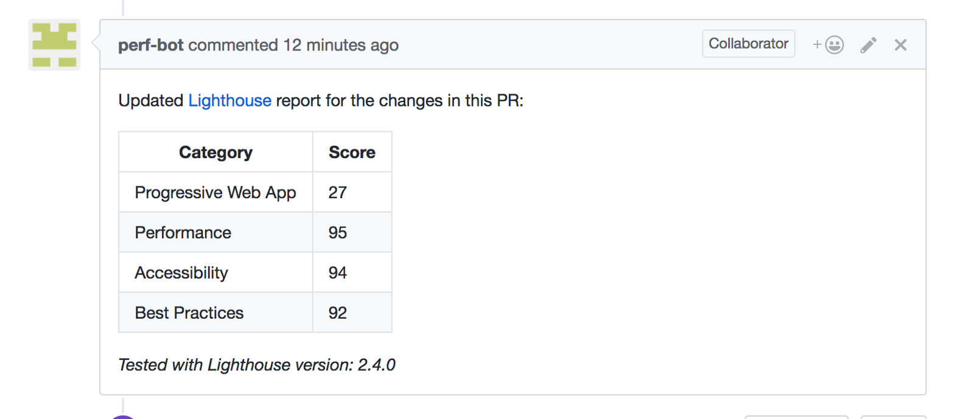
Task: Select the Category column header
Action: (x=215, y=152)
